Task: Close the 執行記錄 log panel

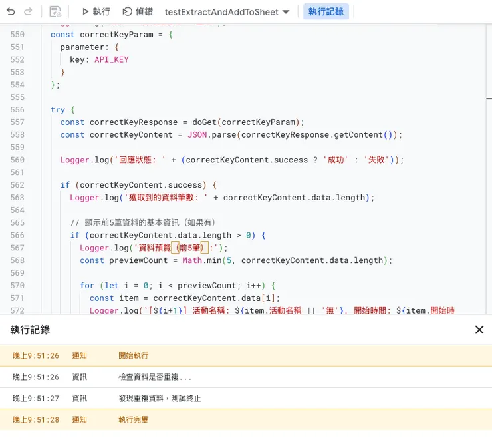Action: (479, 330)
